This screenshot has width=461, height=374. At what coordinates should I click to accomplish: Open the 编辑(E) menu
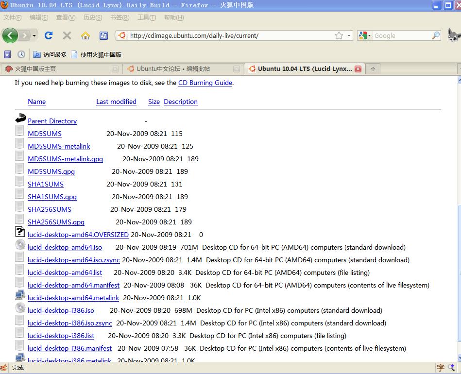click(x=39, y=17)
